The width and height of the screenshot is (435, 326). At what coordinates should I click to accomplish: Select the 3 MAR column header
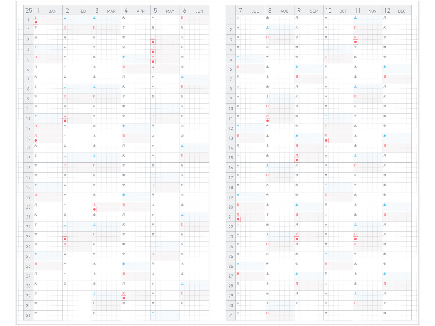point(106,10)
